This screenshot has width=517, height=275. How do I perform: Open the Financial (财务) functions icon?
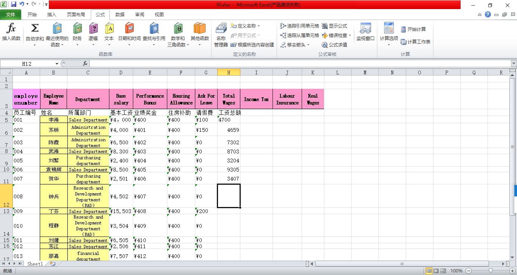click(77, 29)
